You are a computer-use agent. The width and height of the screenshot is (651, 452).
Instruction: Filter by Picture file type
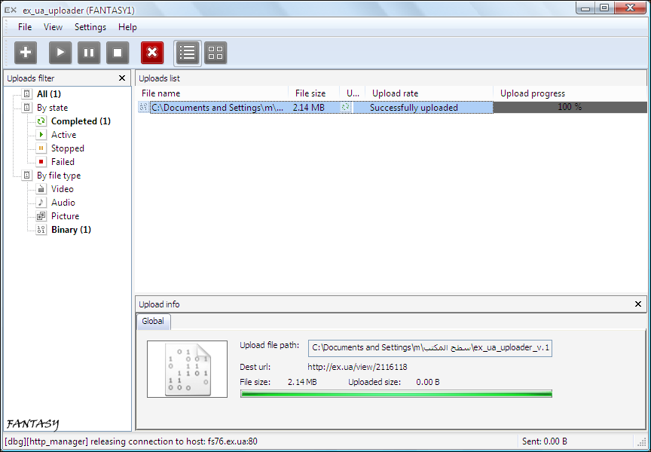point(66,216)
